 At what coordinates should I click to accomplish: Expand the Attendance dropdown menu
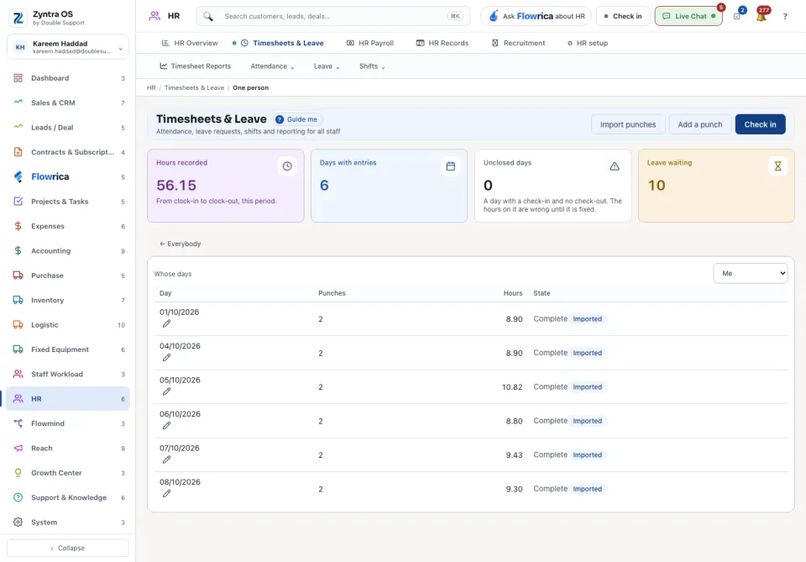272,66
